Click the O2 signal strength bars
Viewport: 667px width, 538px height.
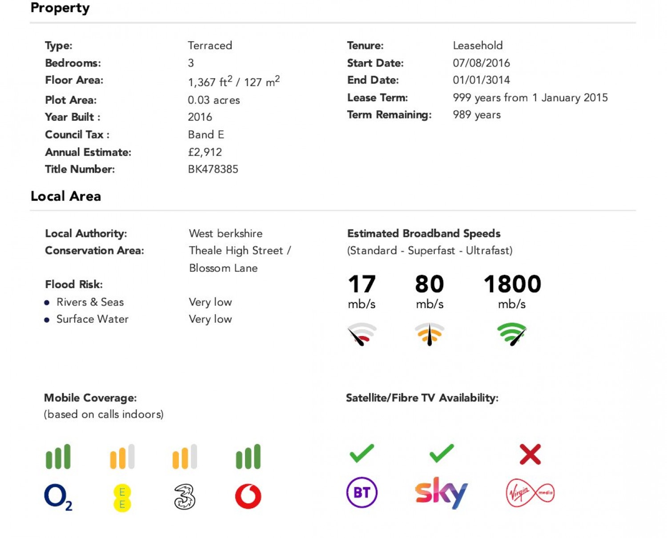[x=58, y=456]
